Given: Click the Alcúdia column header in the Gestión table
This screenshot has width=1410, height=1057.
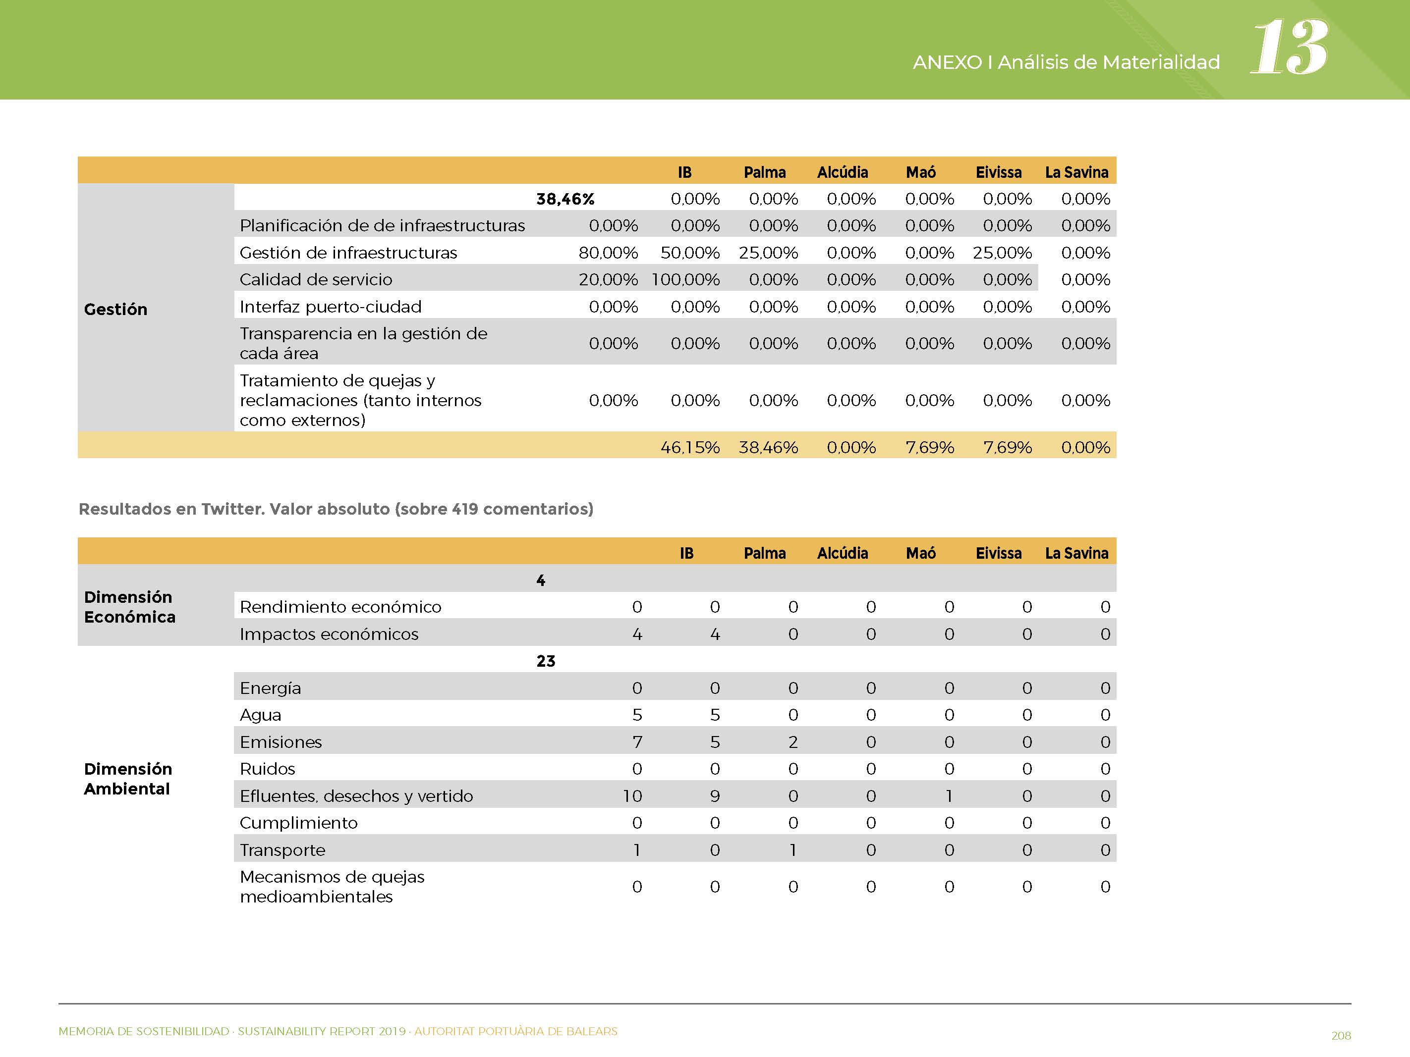Looking at the screenshot, I should (x=842, y=172).
